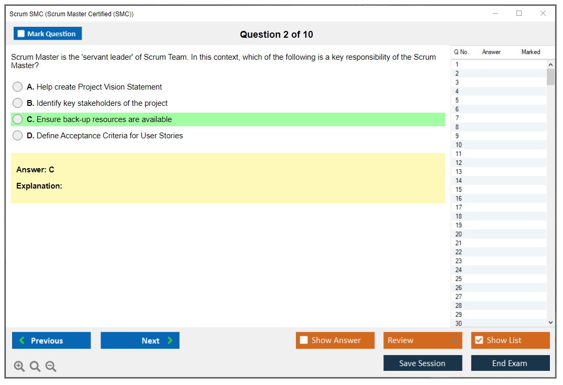Click the zoom out magnifier icon
Screen dimensions: 563x385
coord(51,367)
